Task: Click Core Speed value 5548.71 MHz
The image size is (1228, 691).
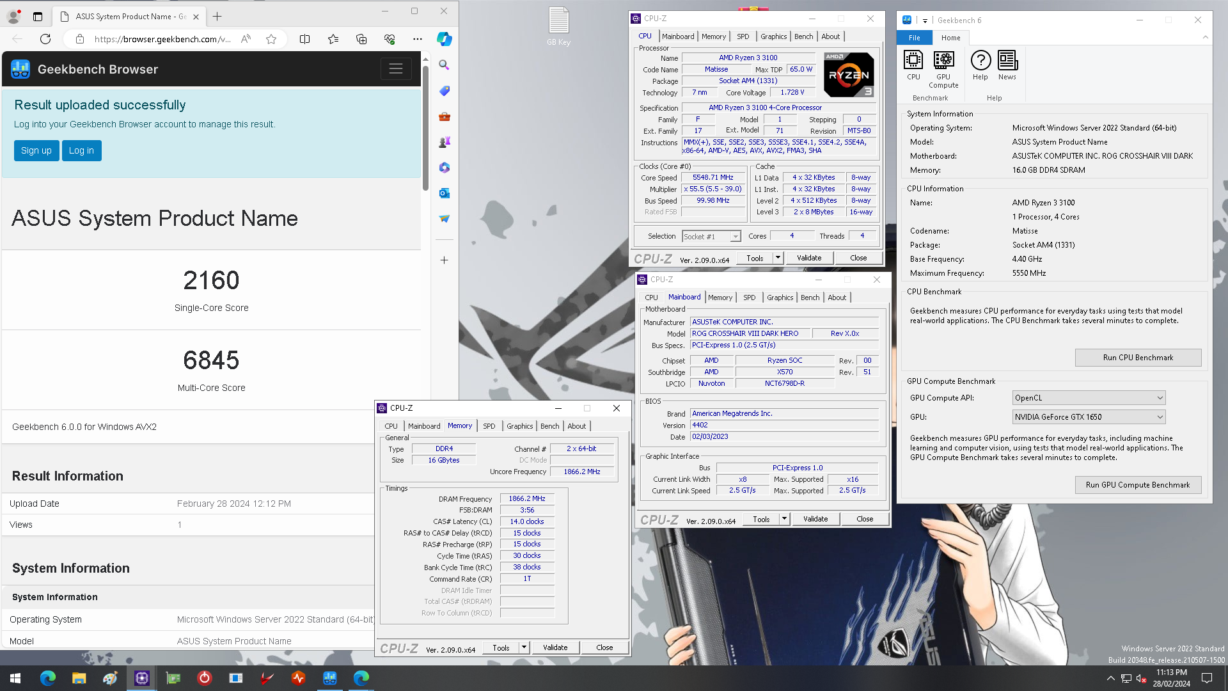Action: pos(713,178)
